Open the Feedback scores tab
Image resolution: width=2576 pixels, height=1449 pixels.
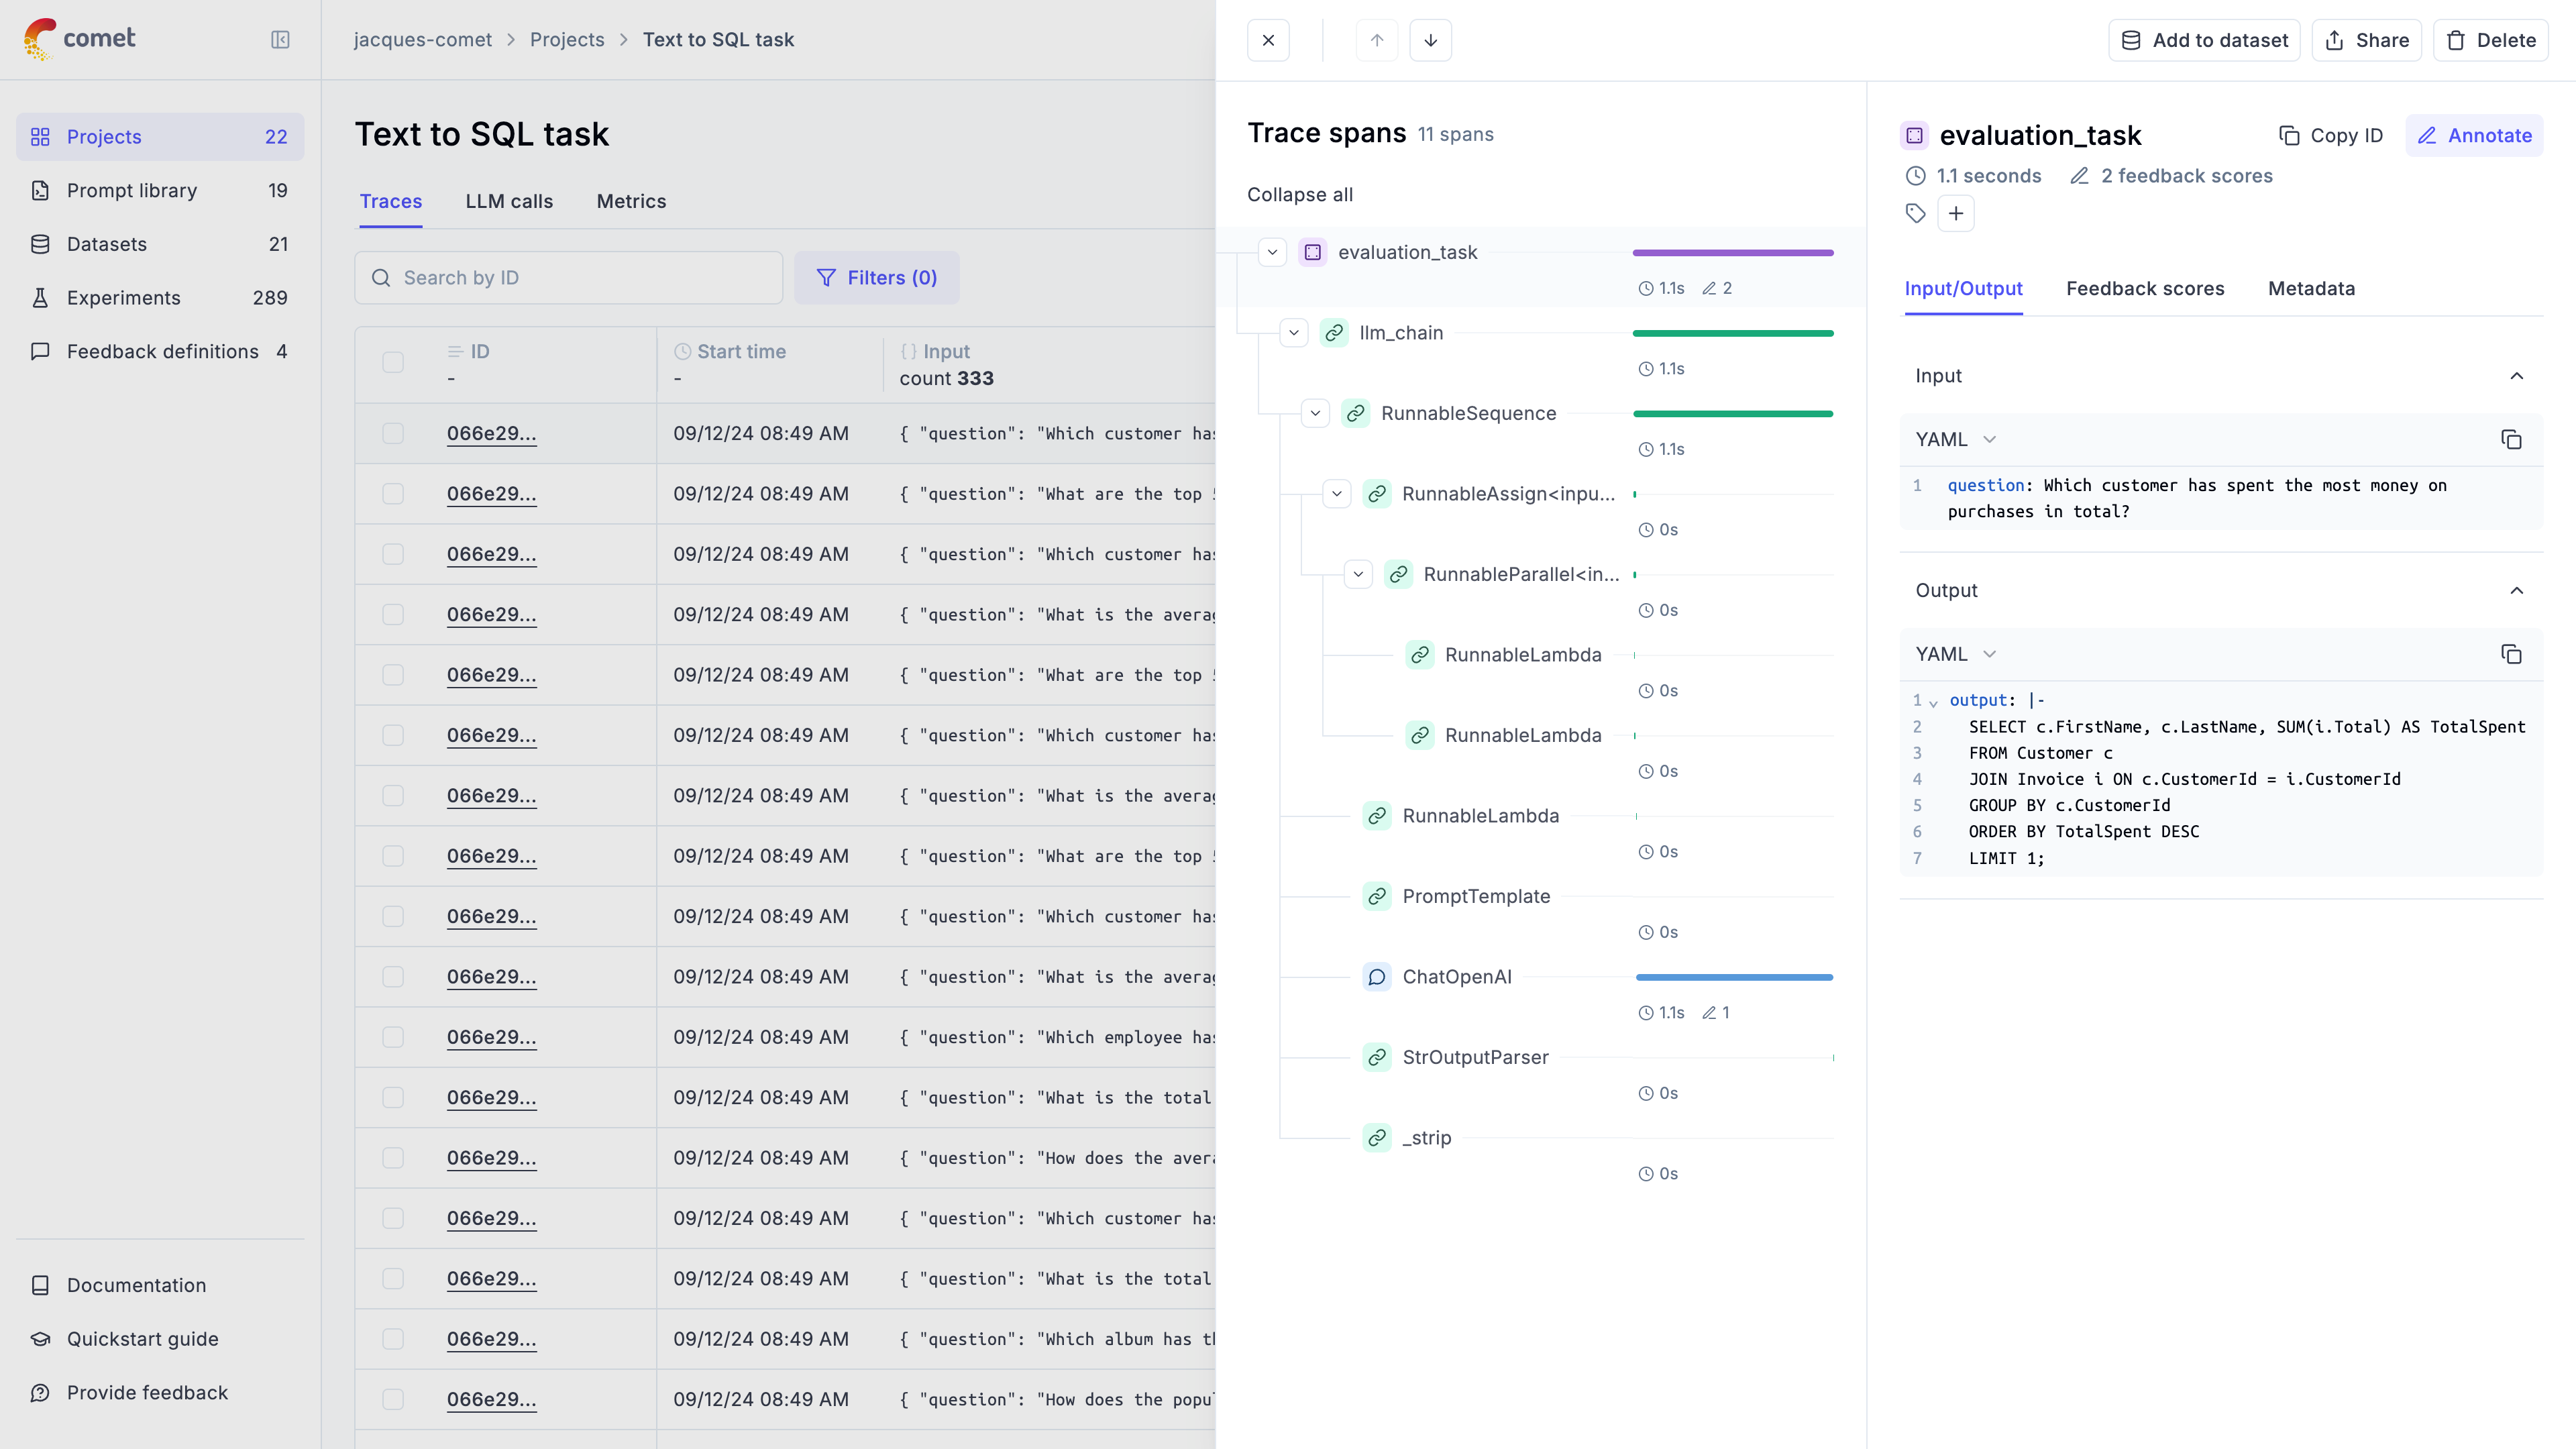click(x=2144, y=288)
